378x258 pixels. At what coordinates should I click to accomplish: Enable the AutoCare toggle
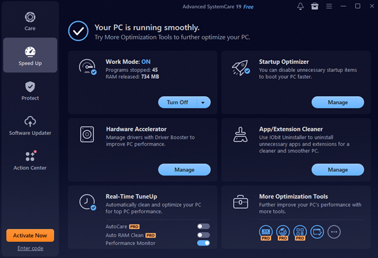tap(203, 226)
